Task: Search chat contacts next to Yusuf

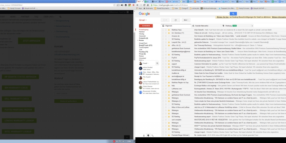Action: point(157,63)
